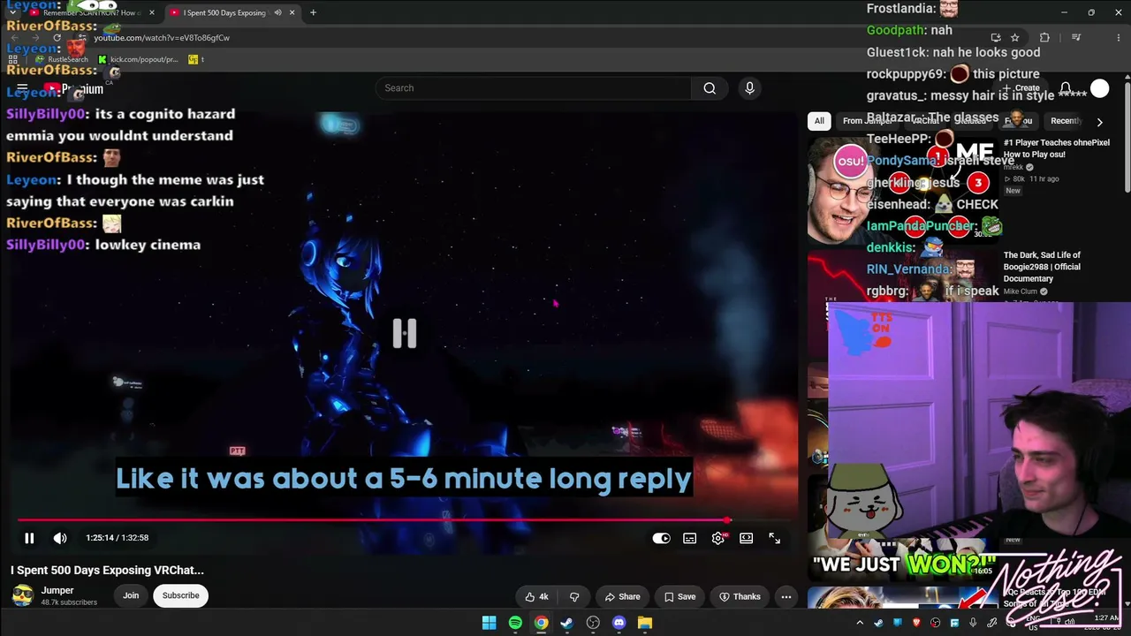Mute the video using the speaker icon

point(60,538)
